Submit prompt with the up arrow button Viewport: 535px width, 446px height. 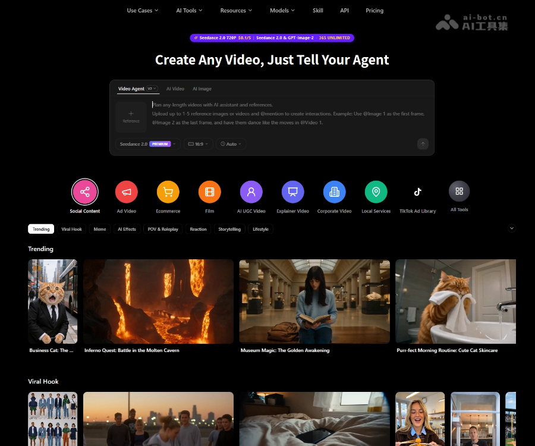(x=423, y=144)
